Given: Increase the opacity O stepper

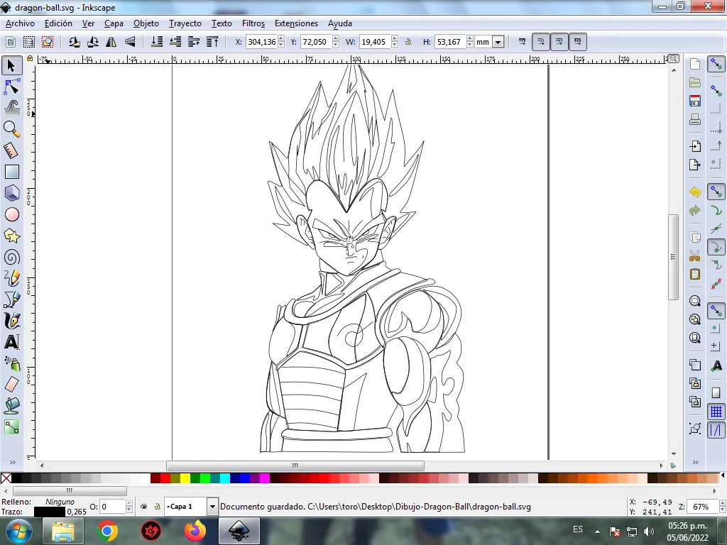Looking at the screenshot, I should (129, 503).
